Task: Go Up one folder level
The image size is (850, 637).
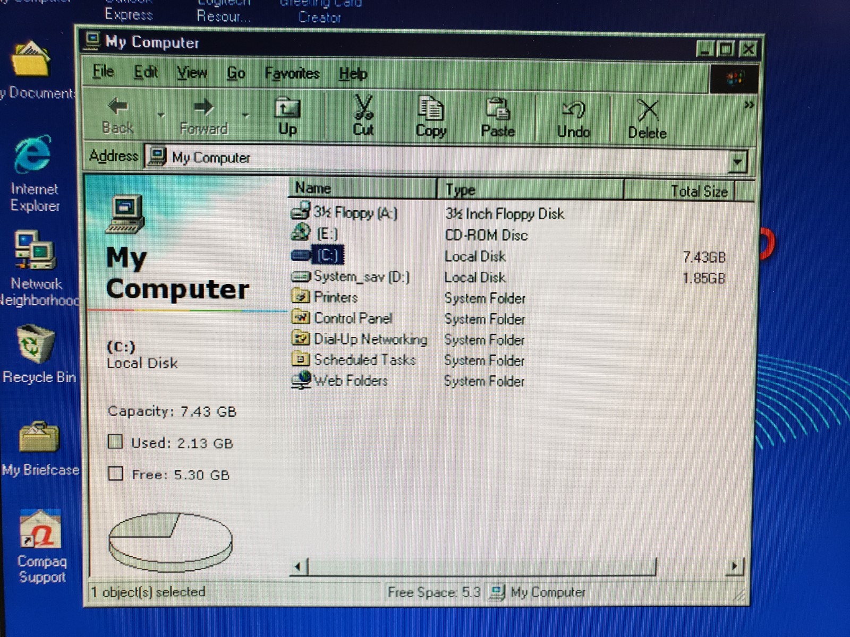Action: pyautogui.click(x=287, y=116)
